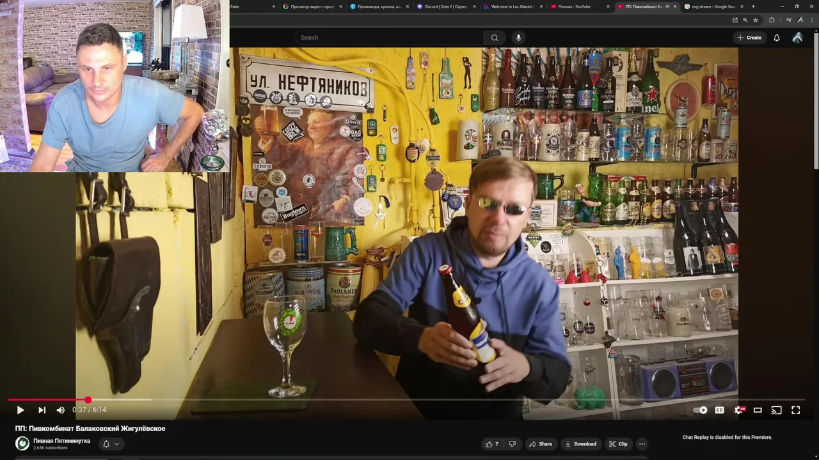Expand the notification bell dropdown for channel

(x=111, y=444)
